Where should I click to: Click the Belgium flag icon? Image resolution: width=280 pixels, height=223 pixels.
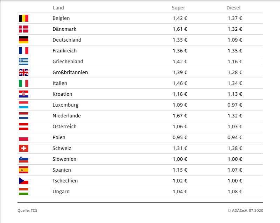[23, 18]
